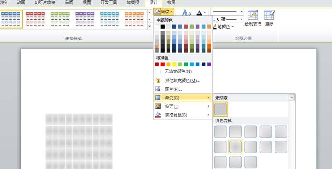Click the text fill color A icon
Viewport: 332px width, 169px height.
click(199, 13)
